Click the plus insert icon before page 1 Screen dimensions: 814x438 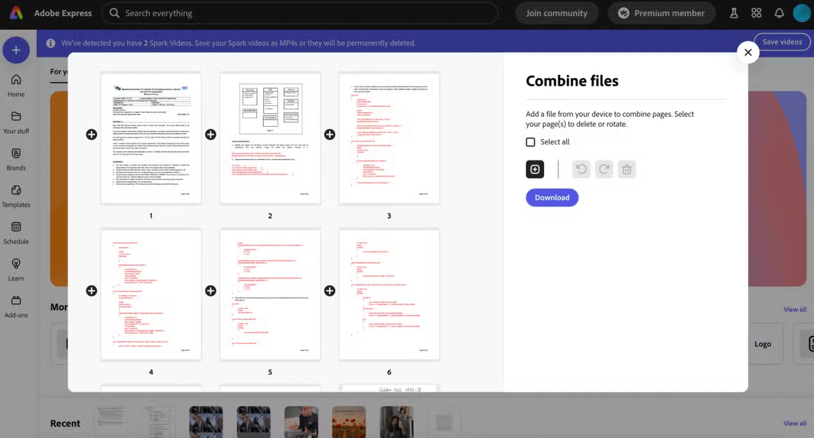pos(91,134)
